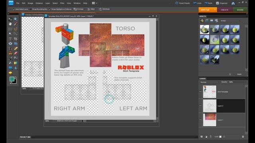The image size is (255, 143).
Task: Open the Enhance menu
Action: 39,3
